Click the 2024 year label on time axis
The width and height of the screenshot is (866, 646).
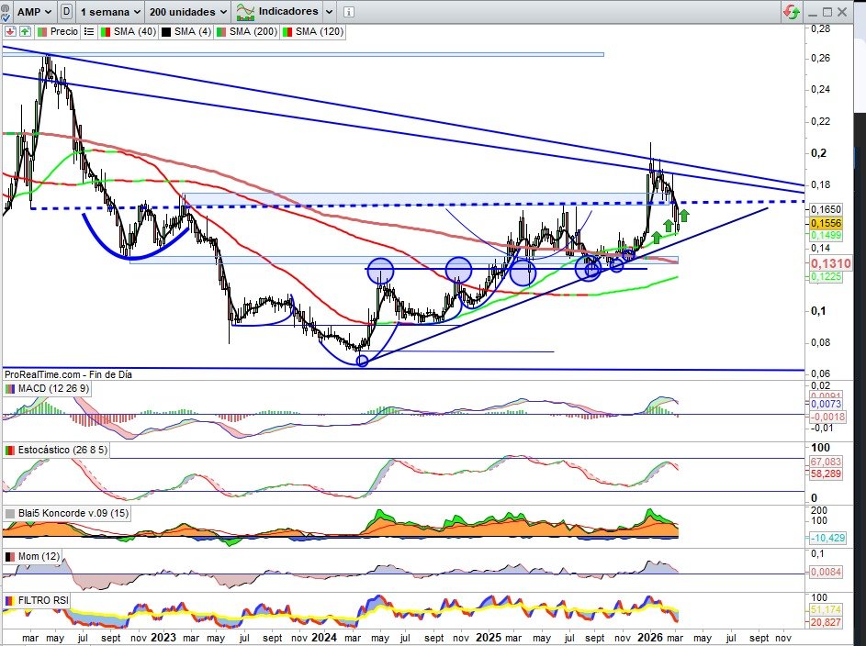323,638
